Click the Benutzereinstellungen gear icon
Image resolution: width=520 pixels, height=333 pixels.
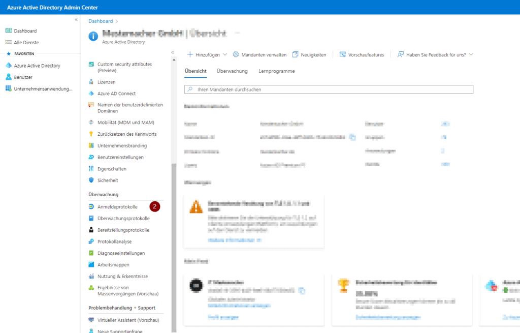[91, 157]
